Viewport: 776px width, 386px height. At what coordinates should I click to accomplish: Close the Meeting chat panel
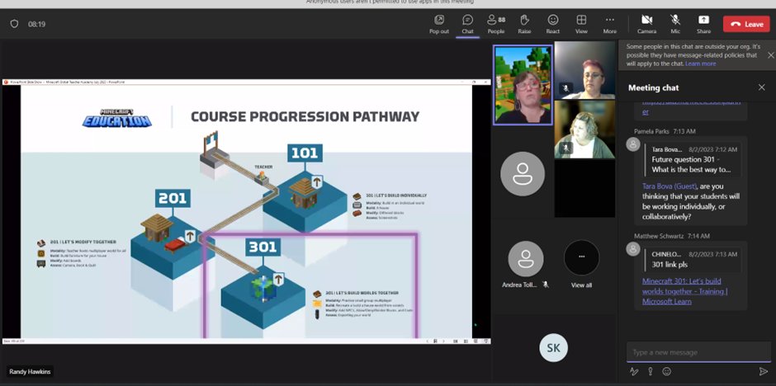(x=762, y=87)
